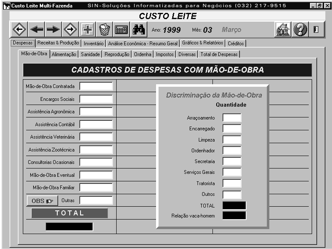
Task: Click the Consultorias Ocasionais field
Action: 96,162
